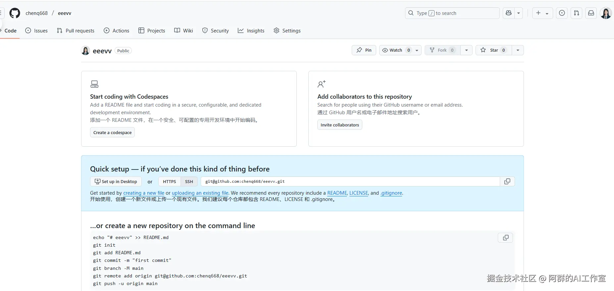614x291 pixels.
Task: Star the eeevv repository
Action: coord(493,50)
